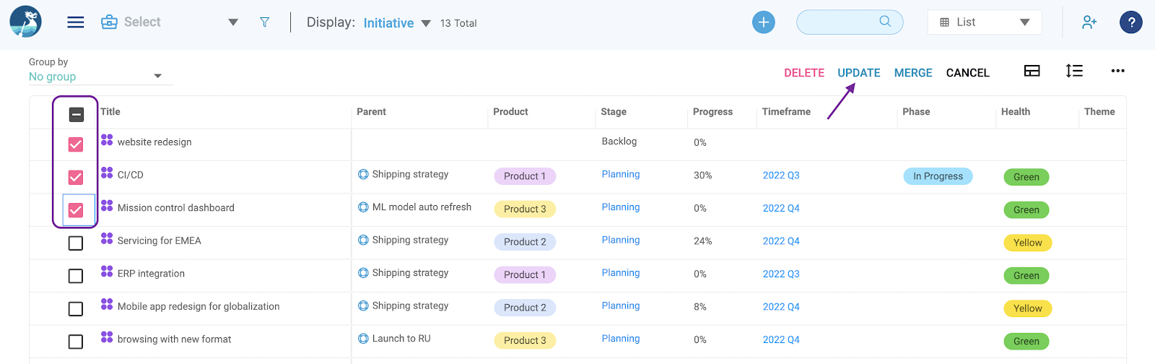Open the Display Initiative dropdown
1155x364 pixels.
pyautogui.click(x=396, y=23)
